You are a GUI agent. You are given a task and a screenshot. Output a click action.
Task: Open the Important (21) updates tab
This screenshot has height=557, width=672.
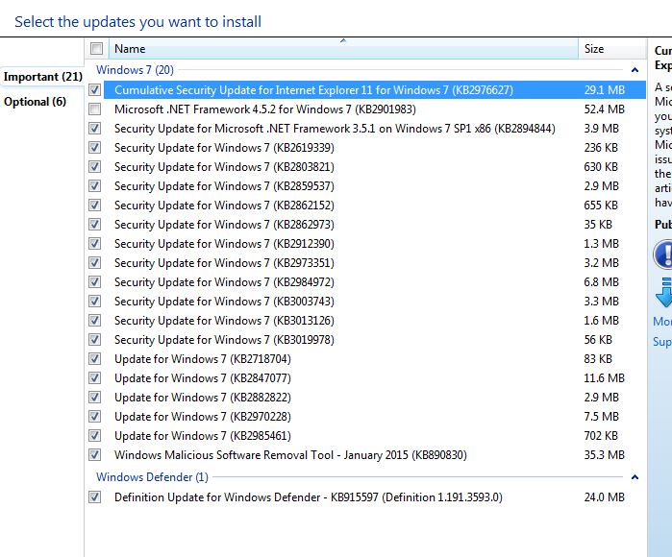coord(43,77)
